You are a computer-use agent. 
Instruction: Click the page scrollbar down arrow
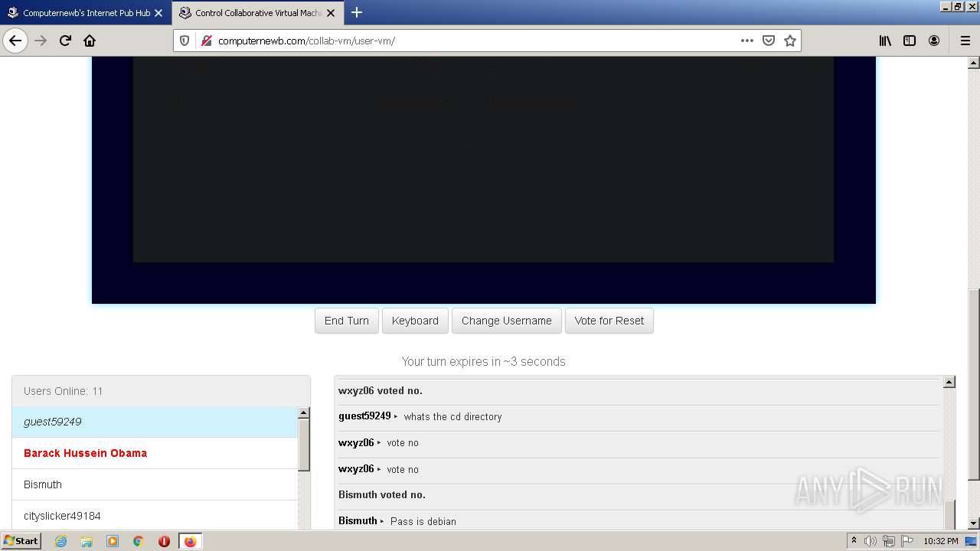(974, 523)
